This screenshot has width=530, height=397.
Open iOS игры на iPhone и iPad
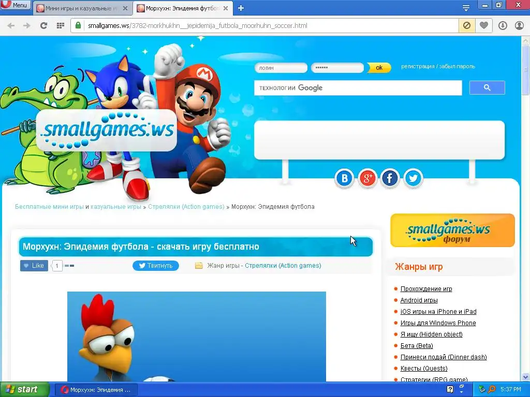point(438,312)
